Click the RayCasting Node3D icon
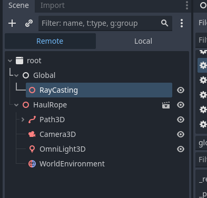Viewport: 207px width, 198px height. click(32, 90)
